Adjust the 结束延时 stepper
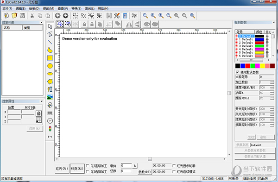Image resolution: width=278 pixels, height=182 pixels. click(x=272, y=119)
